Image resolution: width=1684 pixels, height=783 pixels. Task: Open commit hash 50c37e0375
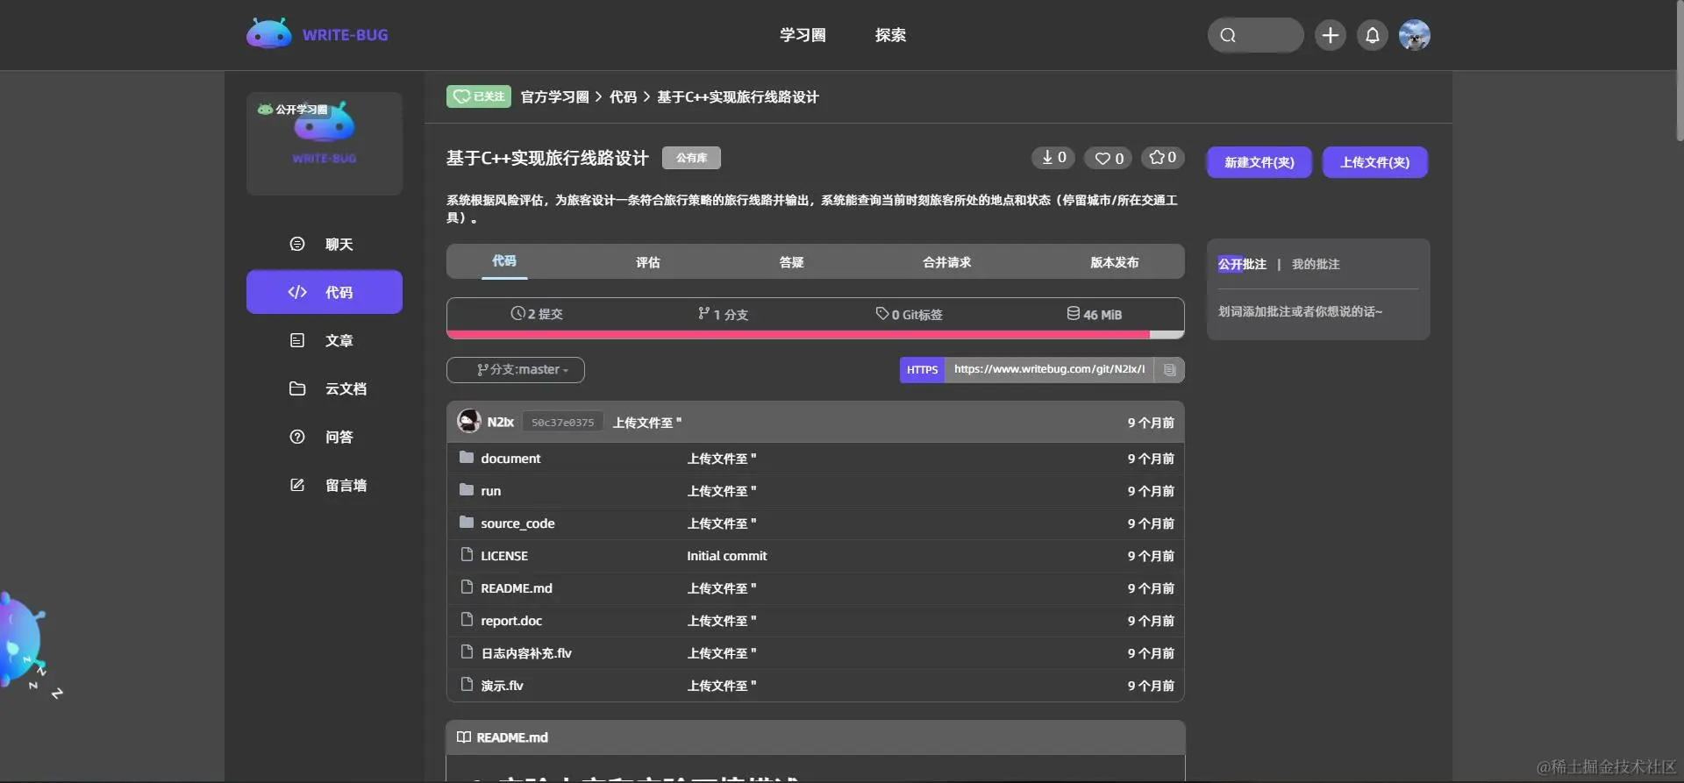[x=563, y=423]
